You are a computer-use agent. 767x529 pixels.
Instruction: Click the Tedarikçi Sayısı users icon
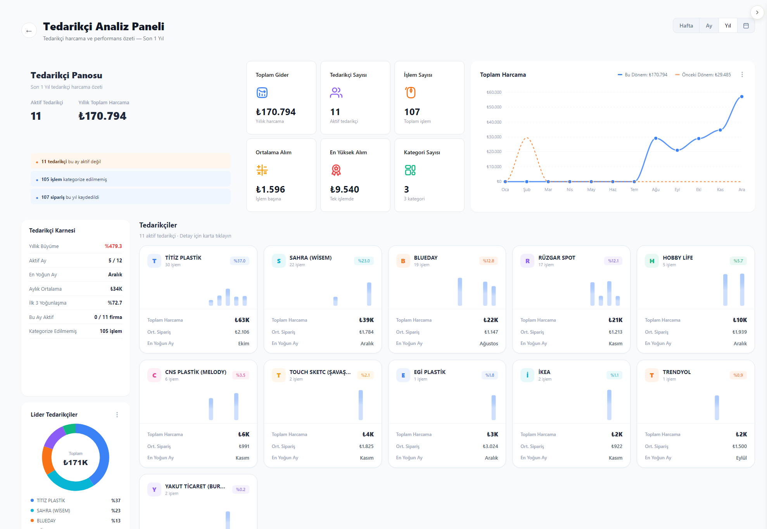click(336, 93)
